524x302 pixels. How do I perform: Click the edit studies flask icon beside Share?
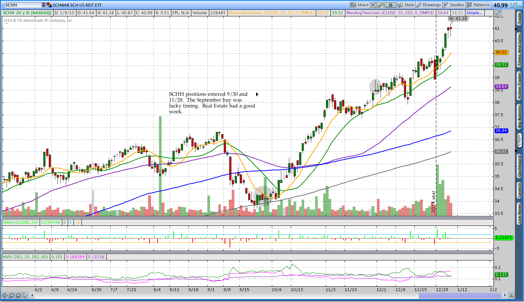pos(374,5)
